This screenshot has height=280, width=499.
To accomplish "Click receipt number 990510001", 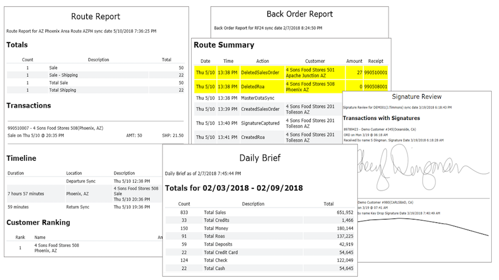I will click(376, 72).
